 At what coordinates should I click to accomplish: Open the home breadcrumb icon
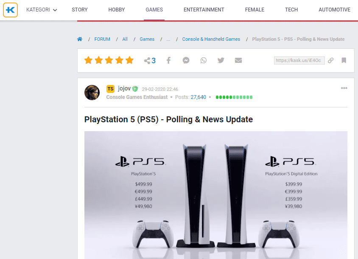click(x=80, y=39)
